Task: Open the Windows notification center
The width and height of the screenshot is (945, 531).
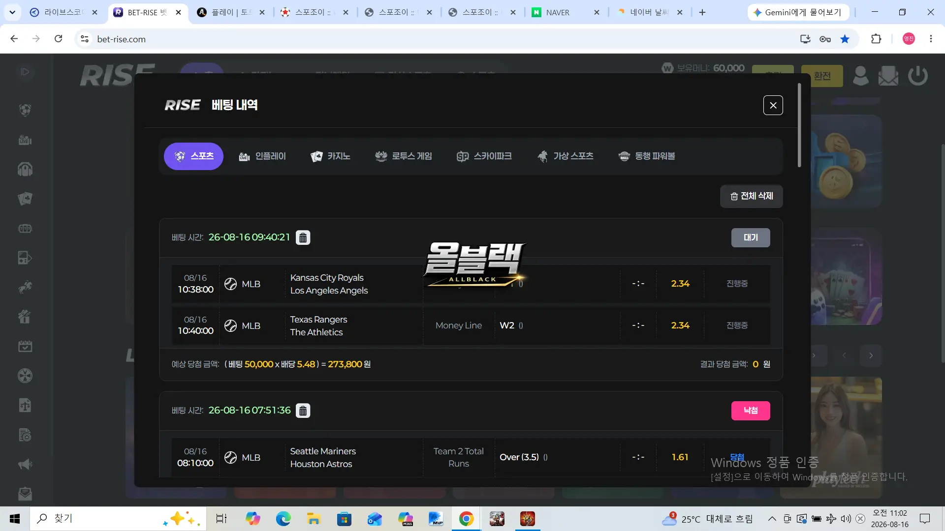Action: (x=925, y=519)
